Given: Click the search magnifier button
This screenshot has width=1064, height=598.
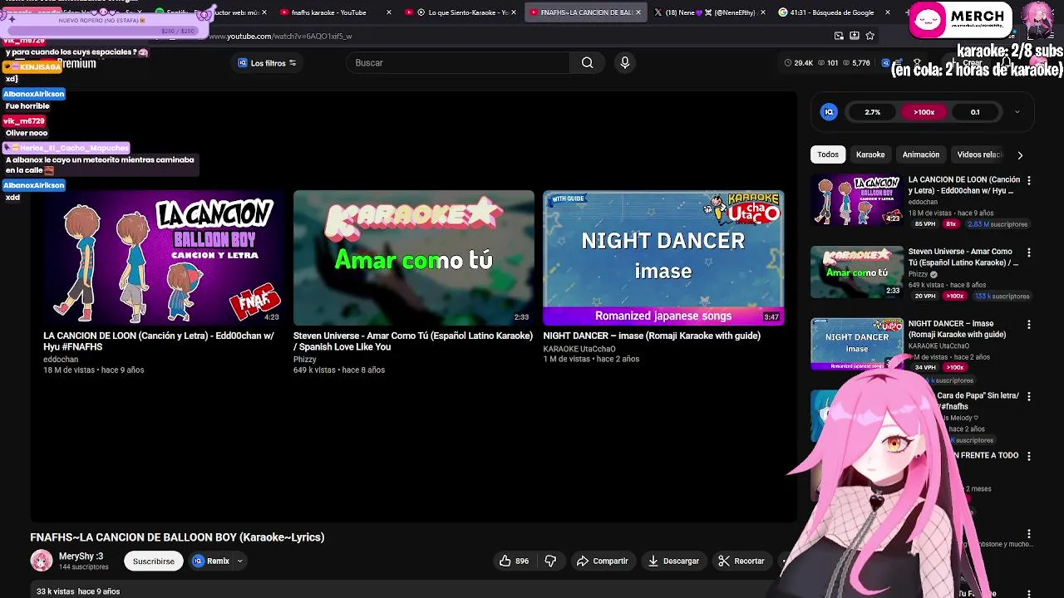Looking at the screenshot, I should [x=588, y=63].
